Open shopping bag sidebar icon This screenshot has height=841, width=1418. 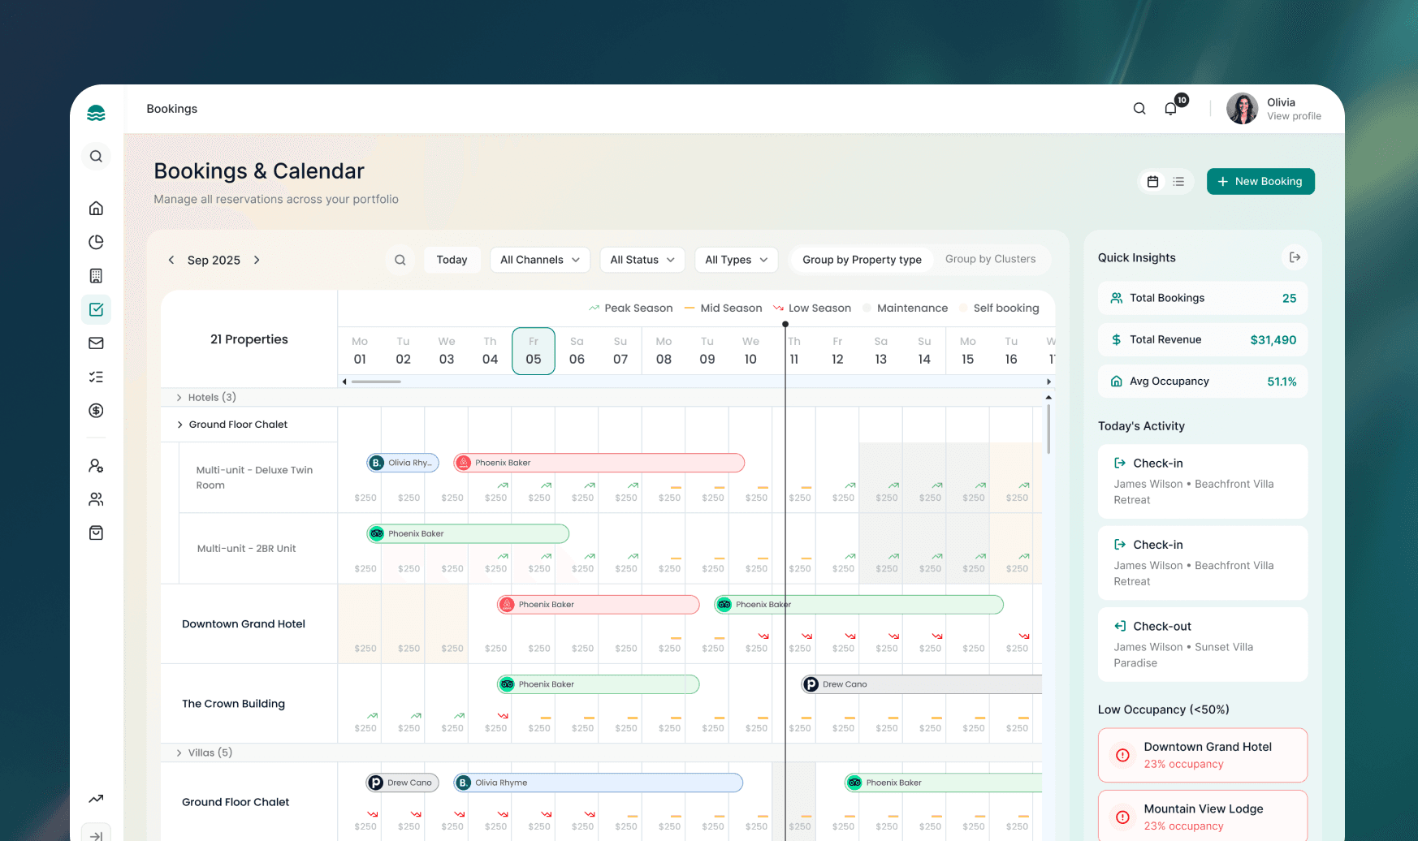pos(96,533)
